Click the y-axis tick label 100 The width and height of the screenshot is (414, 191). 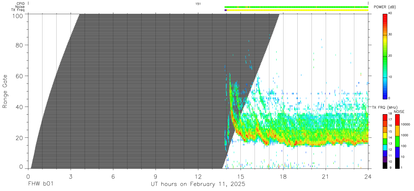coord(17,16)
